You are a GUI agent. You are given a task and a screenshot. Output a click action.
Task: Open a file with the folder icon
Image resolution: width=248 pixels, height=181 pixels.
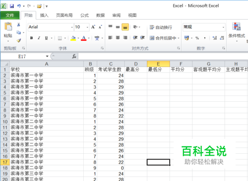[39, 6]
